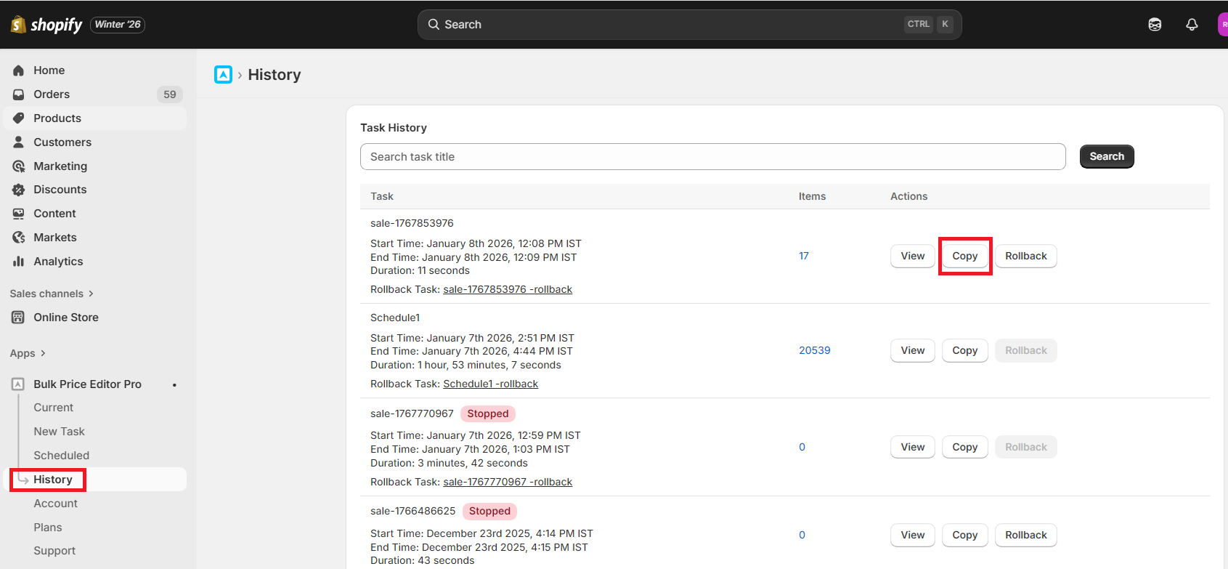1228x569 pixels.
Task: Click the Bulk Price Editor app icon in breadcrumb
Action: tap(223, 75)
